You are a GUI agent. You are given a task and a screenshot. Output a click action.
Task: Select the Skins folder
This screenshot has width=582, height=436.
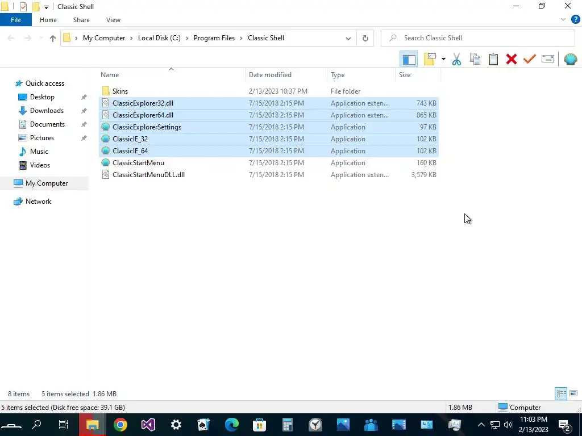point(269,91)
